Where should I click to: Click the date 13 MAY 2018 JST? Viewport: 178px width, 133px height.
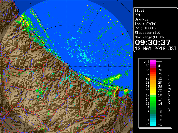click(x=155, y=48)
